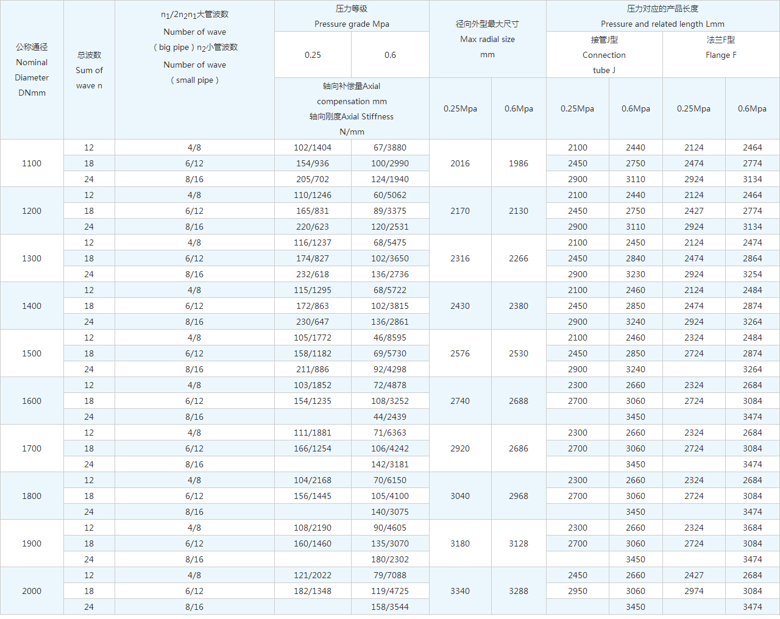Select the Connection tube J header cell
The image size is (780, 619).
point(604,55)
